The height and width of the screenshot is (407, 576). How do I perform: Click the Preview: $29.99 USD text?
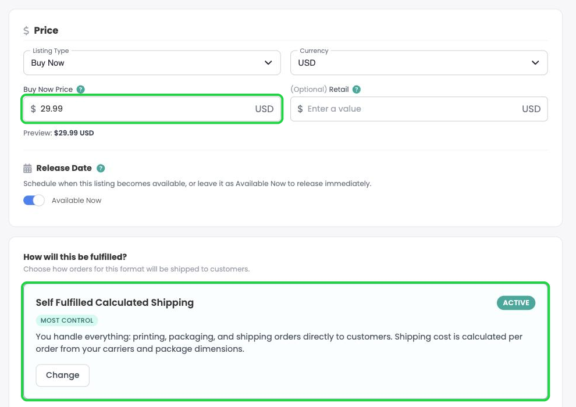coord(58,133)
